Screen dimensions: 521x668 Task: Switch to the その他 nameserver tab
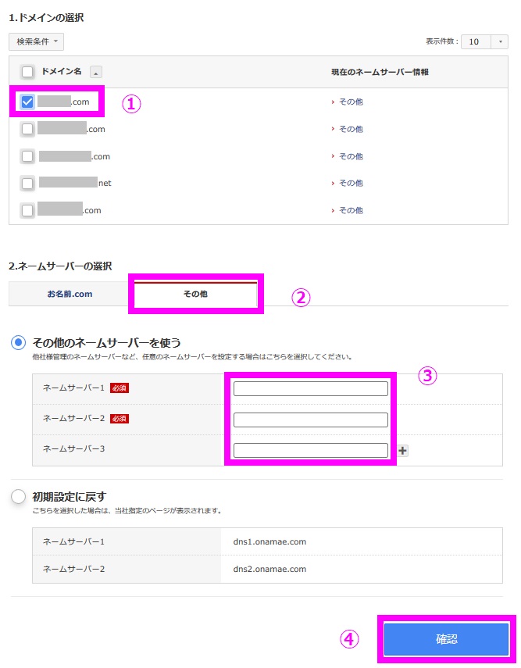[x=195, y=294]
